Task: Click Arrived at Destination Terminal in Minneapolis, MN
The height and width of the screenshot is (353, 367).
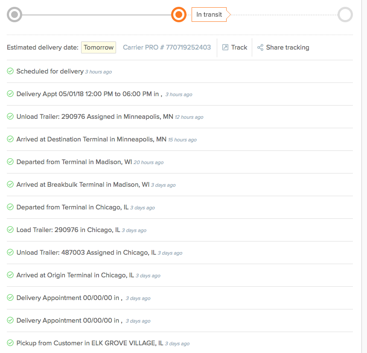Action: [x=91, y=139]
